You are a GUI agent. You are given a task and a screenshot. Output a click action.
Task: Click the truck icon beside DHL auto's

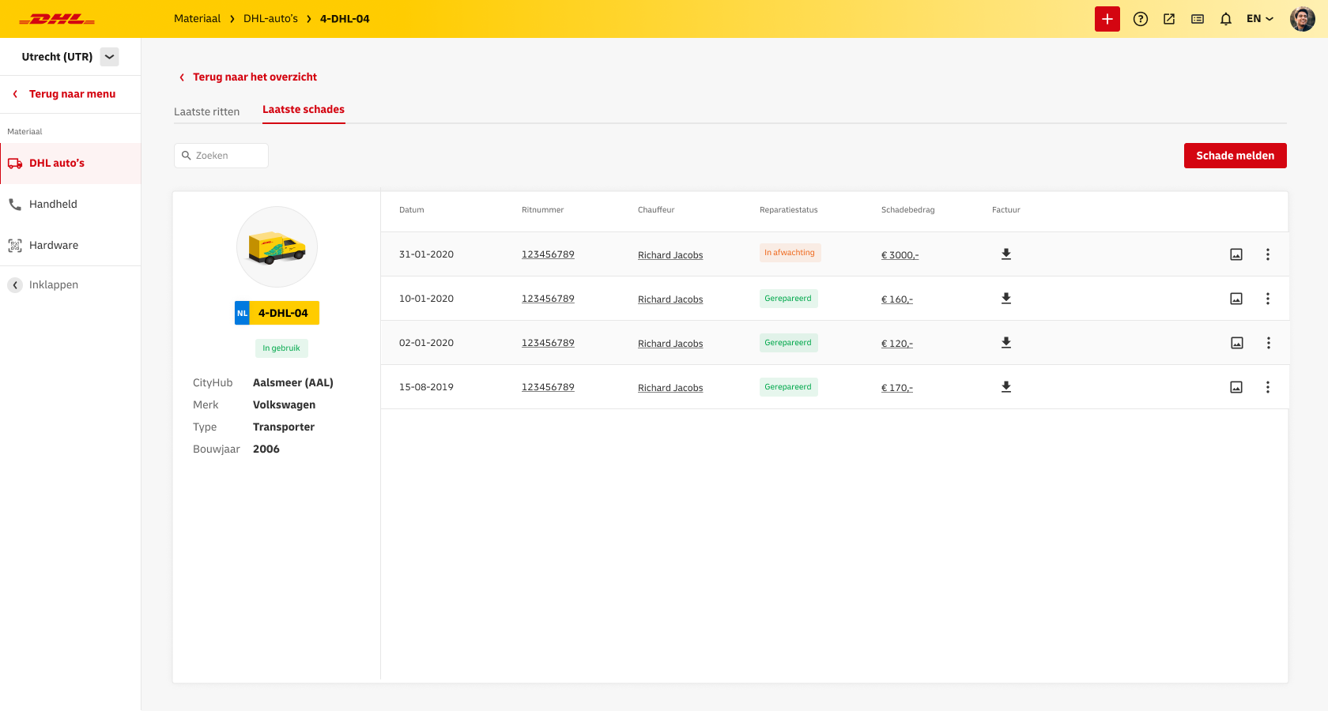tap(15, 164)
